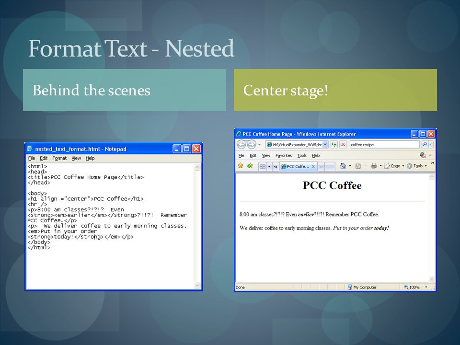
Task: Click the Done status bar text
Action: coord(240,287)
